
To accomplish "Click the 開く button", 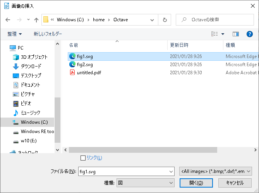I will point(196,183).
